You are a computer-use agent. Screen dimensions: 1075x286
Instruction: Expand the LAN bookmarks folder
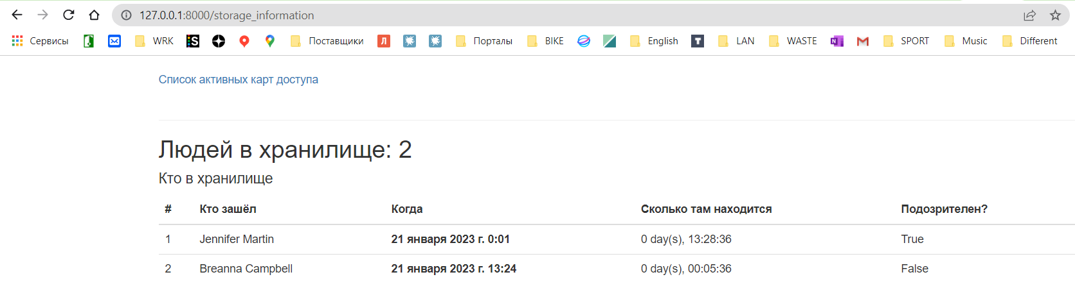(x=736, y=41)
